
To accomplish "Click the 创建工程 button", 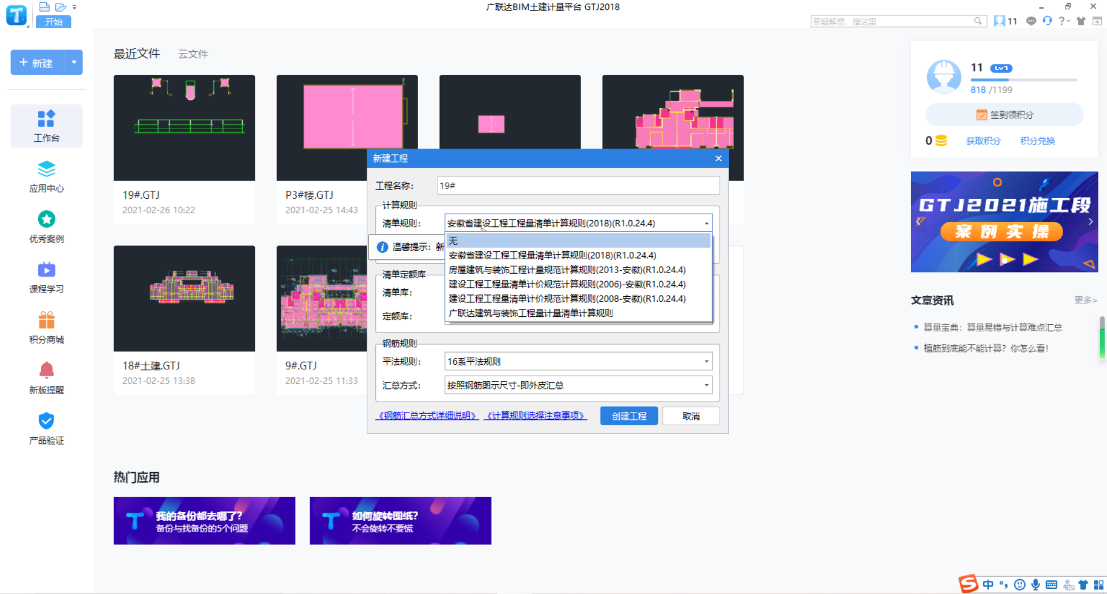I will tap(629, 416).
